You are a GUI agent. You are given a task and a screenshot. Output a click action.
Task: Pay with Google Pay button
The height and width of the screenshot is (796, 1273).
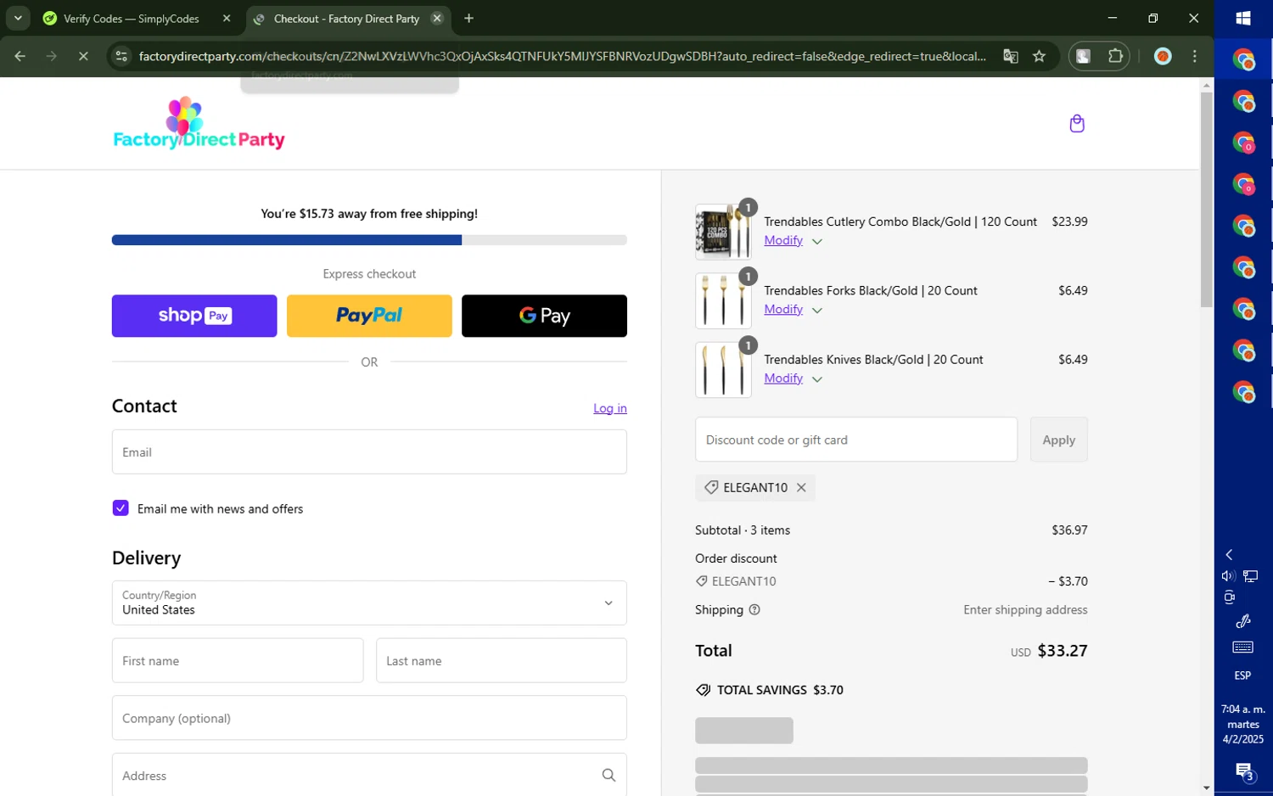(544, 316)
